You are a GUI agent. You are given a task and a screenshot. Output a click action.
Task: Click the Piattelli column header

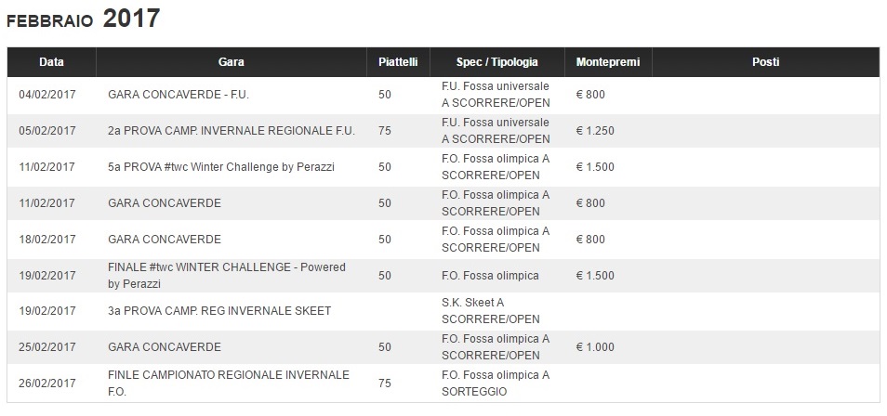398,62
